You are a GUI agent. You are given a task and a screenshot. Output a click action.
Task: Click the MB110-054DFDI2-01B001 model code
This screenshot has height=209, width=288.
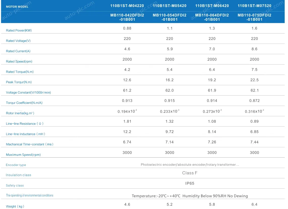169,17
